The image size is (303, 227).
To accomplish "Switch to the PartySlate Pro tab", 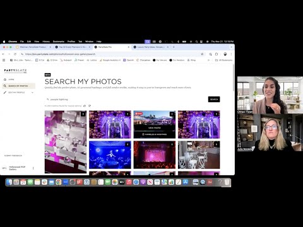I will [112, 47].
